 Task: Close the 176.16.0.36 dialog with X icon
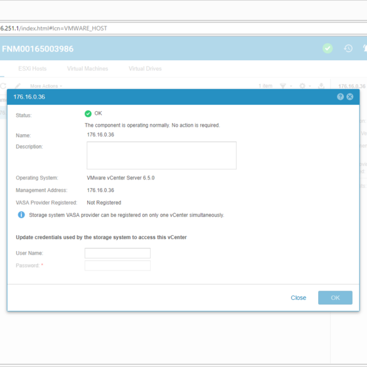[349, 97]
